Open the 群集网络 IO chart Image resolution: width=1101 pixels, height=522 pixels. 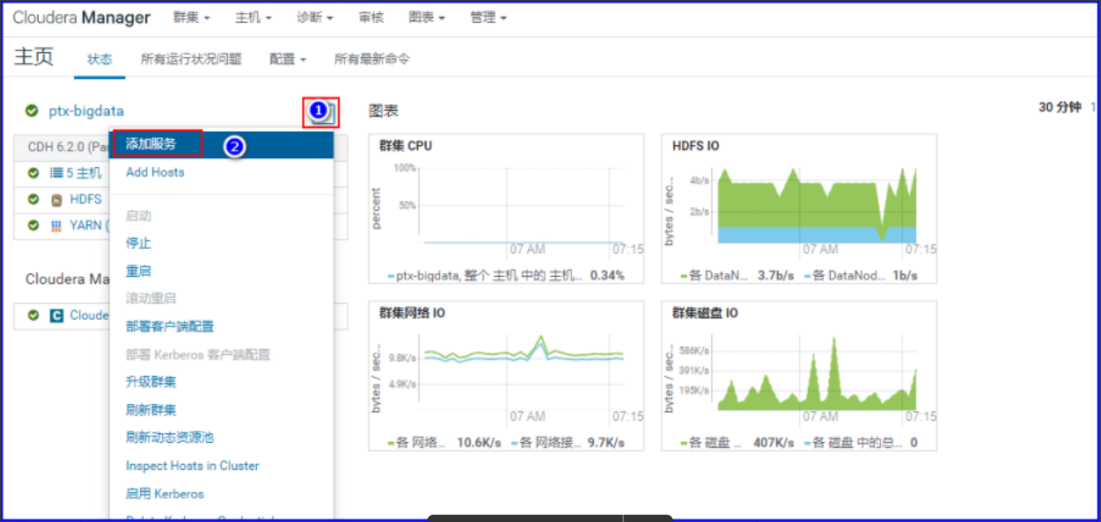click(506, 375)
